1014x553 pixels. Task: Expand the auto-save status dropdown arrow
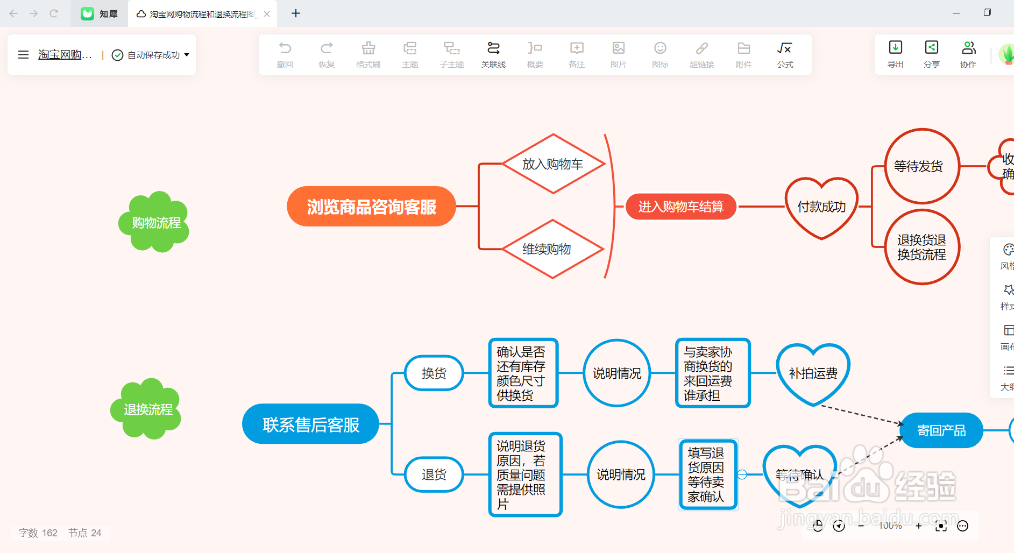click(x=187, y=55)
